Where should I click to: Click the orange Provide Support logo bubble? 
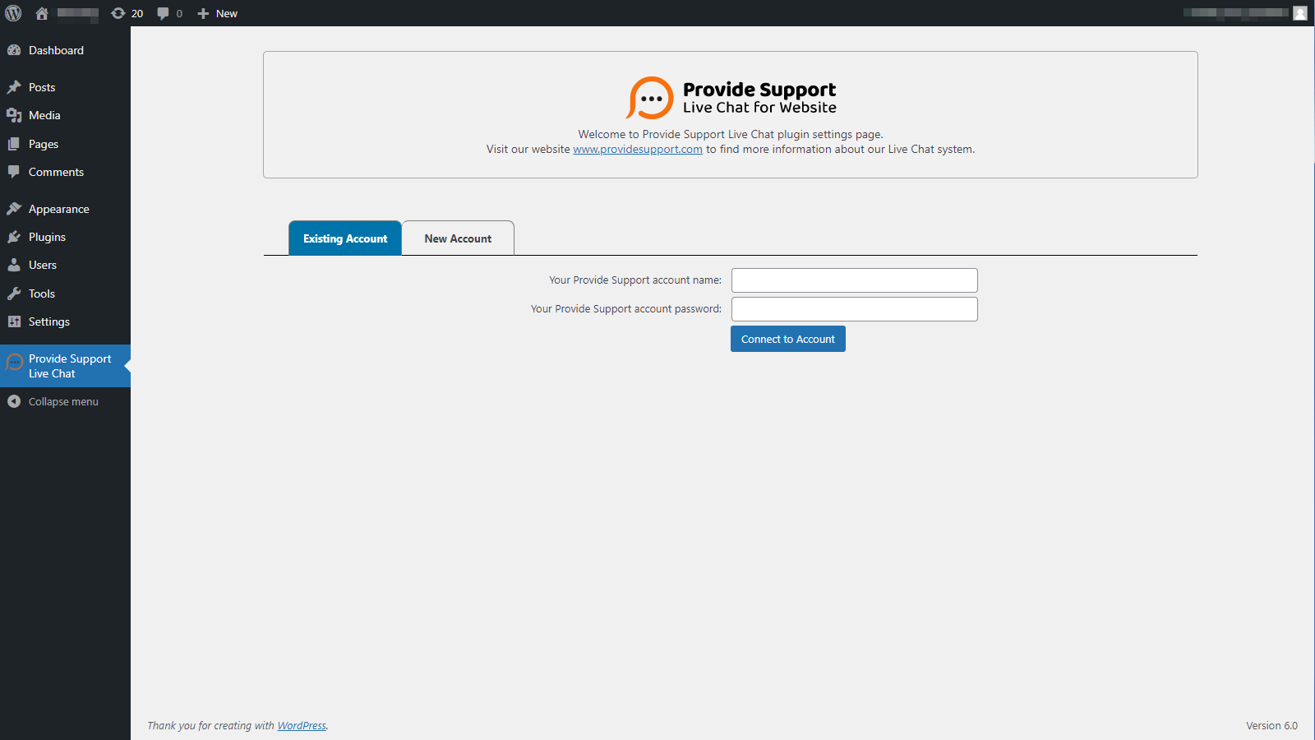coord(650,98)
